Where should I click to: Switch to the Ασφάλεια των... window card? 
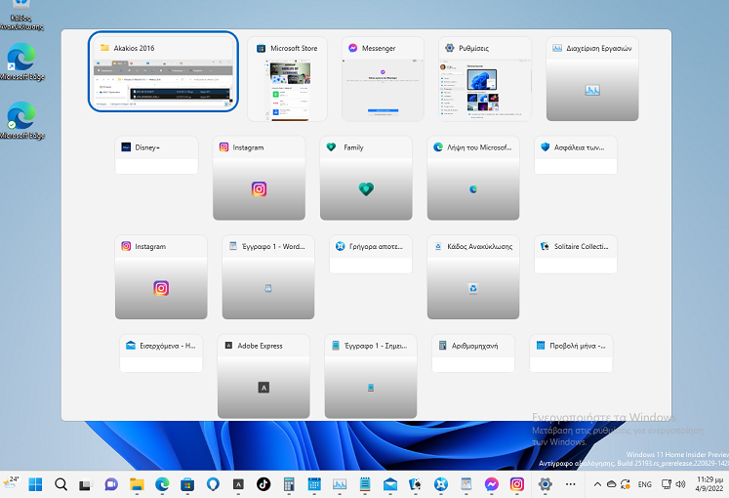tap(576, 155)
